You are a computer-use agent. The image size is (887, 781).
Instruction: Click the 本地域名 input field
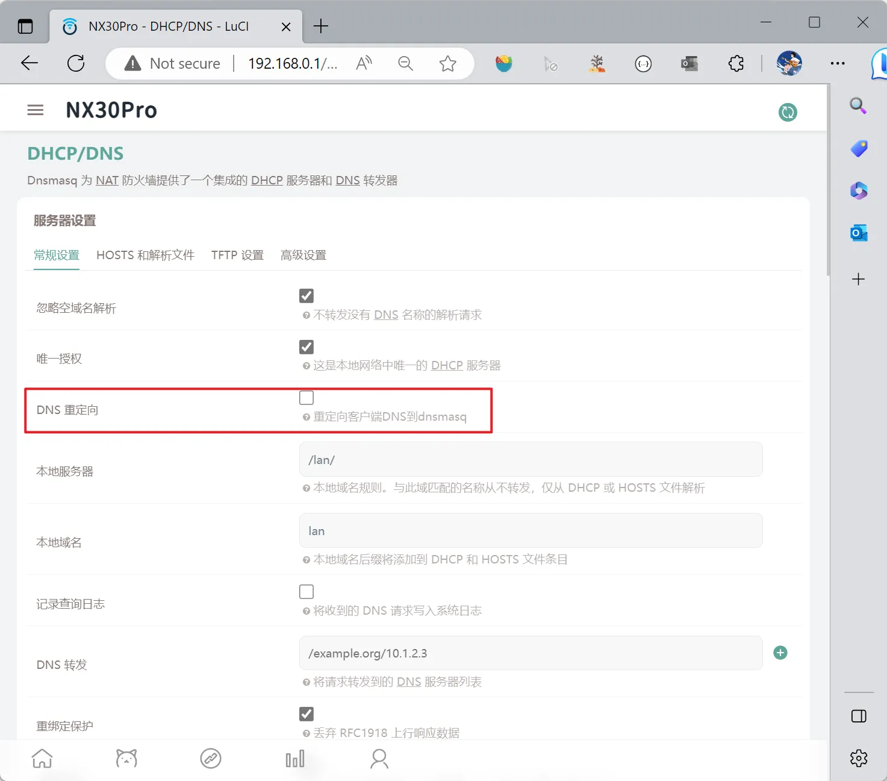[x=531, y=531]
